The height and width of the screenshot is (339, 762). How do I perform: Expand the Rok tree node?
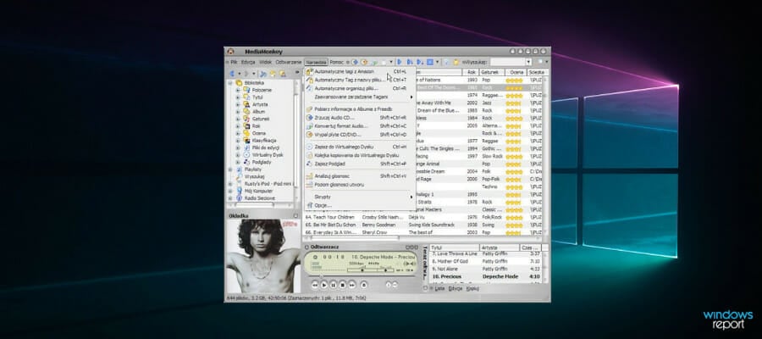[238, 126]
